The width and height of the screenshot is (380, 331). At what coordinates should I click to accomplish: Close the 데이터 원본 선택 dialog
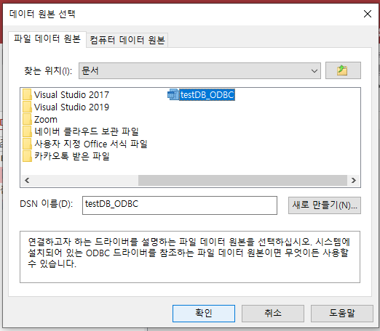click(368, 14)
